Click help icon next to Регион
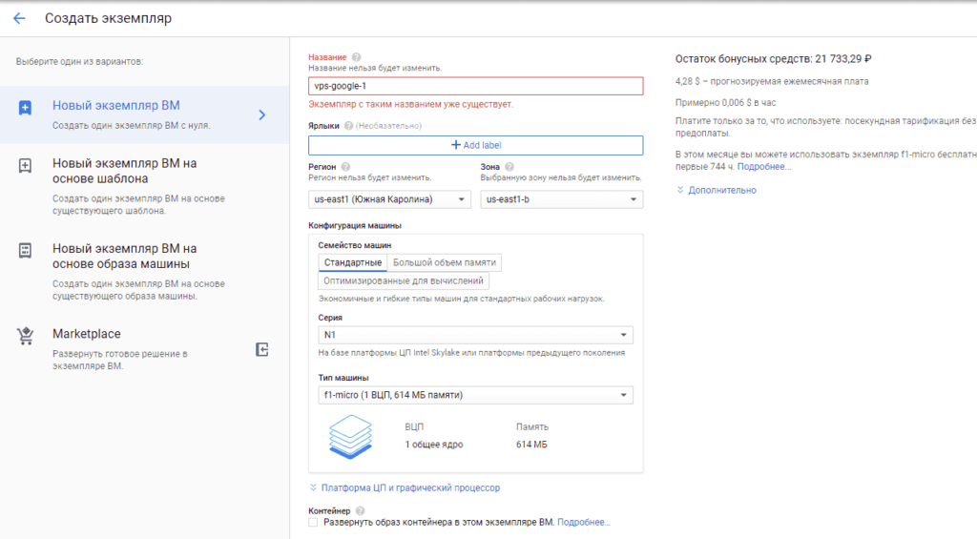This screenshot has height=539, width=977. 345,167
